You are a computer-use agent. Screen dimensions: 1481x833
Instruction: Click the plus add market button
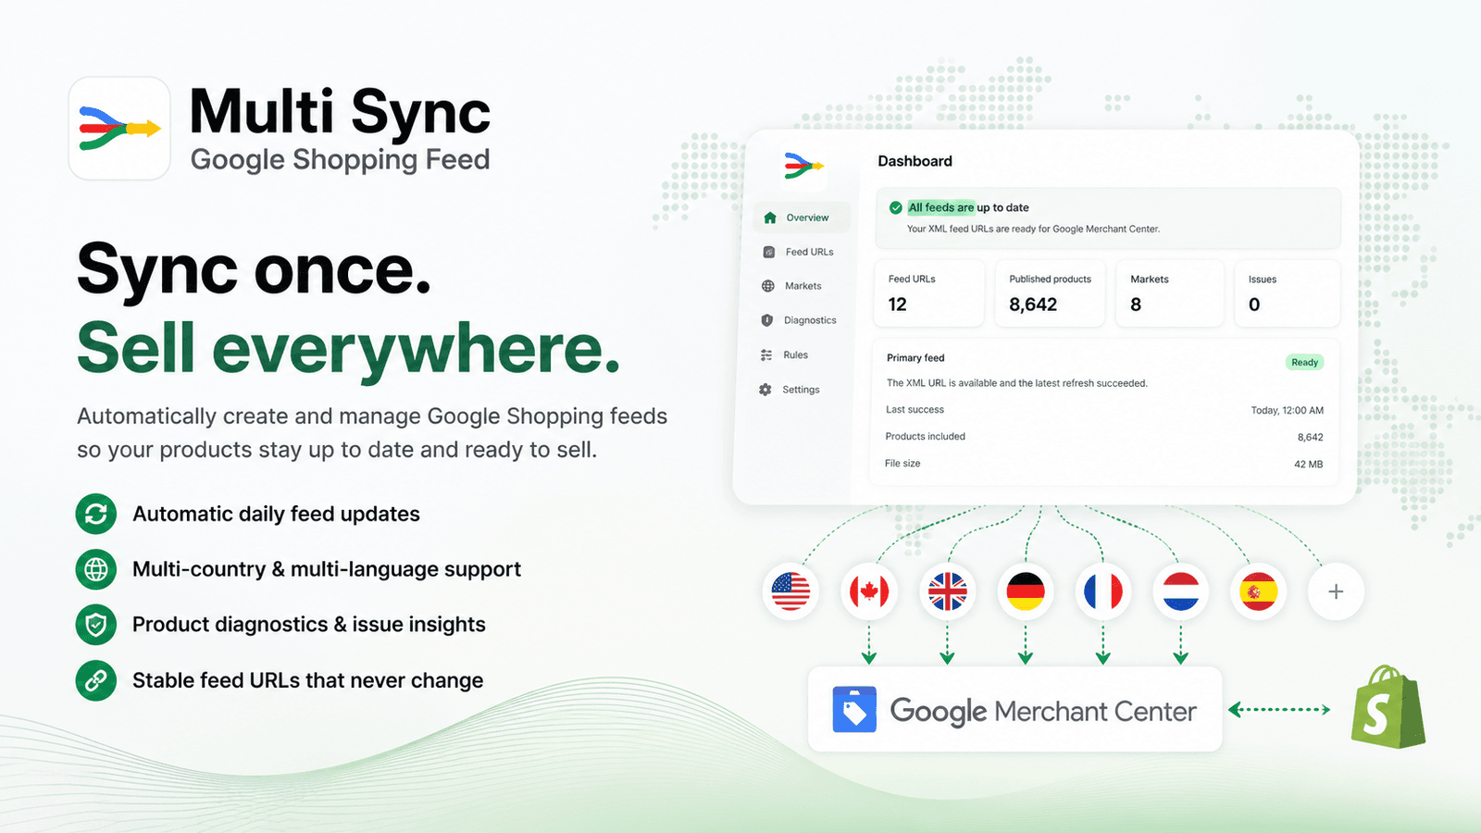[1336, 591]
